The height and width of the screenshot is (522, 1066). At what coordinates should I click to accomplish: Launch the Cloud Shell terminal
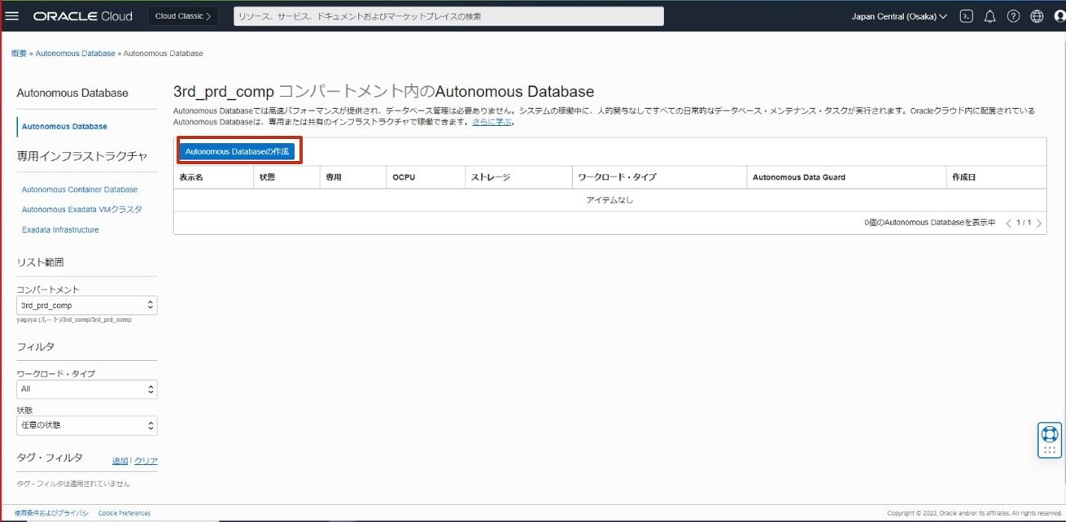965,15
